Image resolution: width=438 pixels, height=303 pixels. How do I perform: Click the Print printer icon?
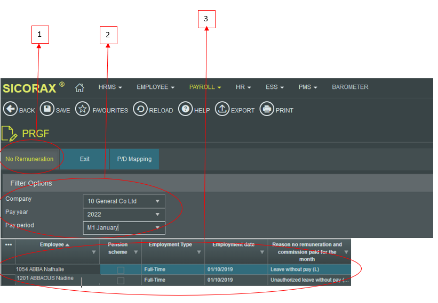tap(266, 109)
